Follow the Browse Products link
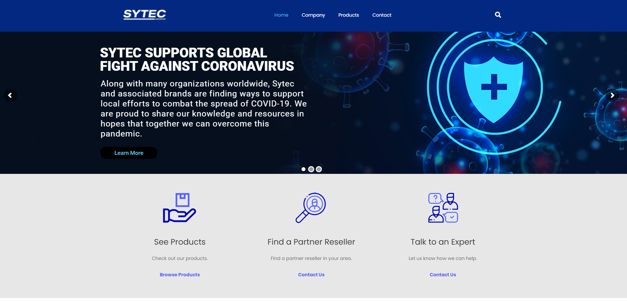This screenshot has width=627, height=301. coord(180,275)
